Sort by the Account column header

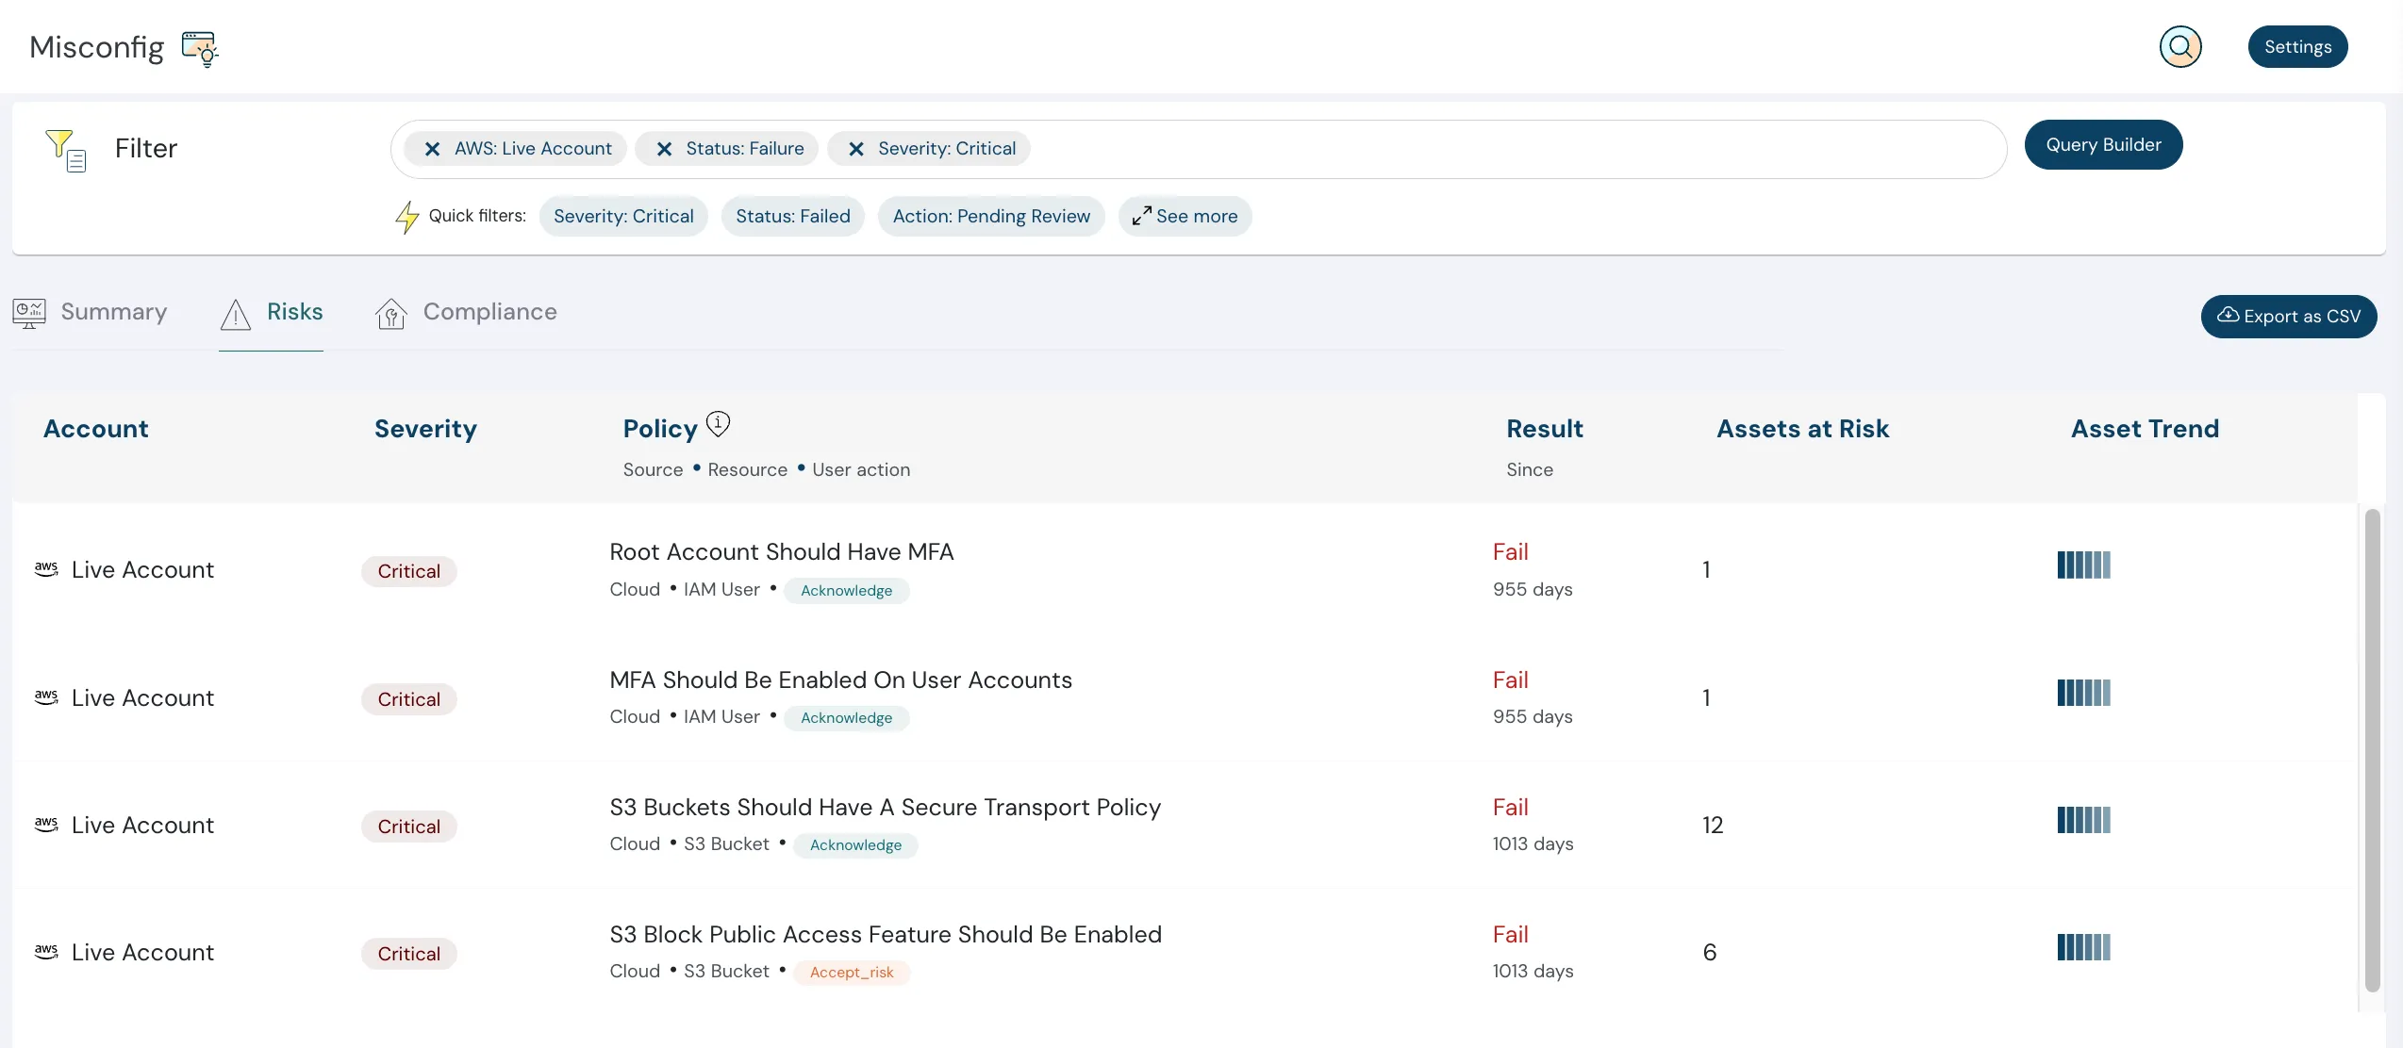(96, 429)
